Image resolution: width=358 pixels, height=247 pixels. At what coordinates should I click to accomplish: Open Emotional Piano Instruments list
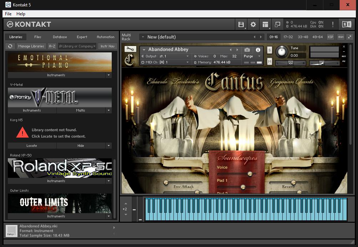(56, 75)
